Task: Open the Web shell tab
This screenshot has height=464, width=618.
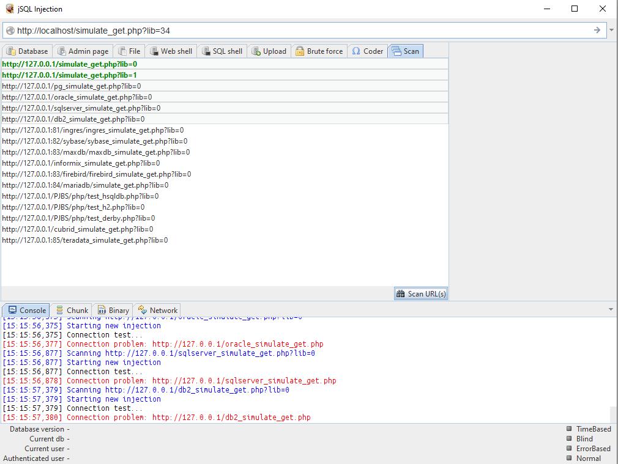Action: click(x=171, y=51)
